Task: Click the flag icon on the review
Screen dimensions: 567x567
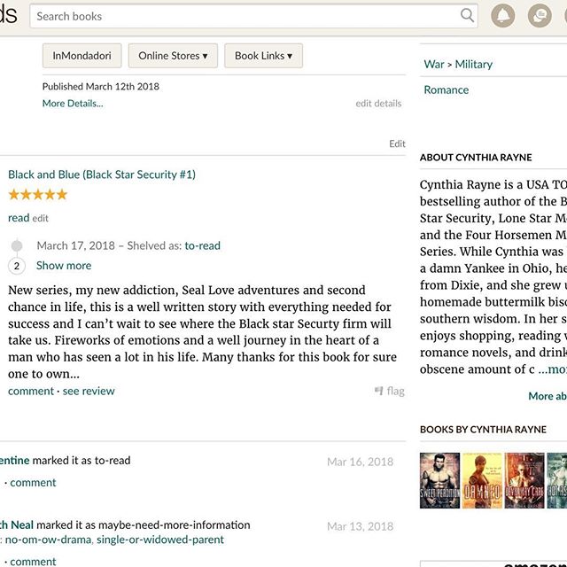Action: (379, 391)
